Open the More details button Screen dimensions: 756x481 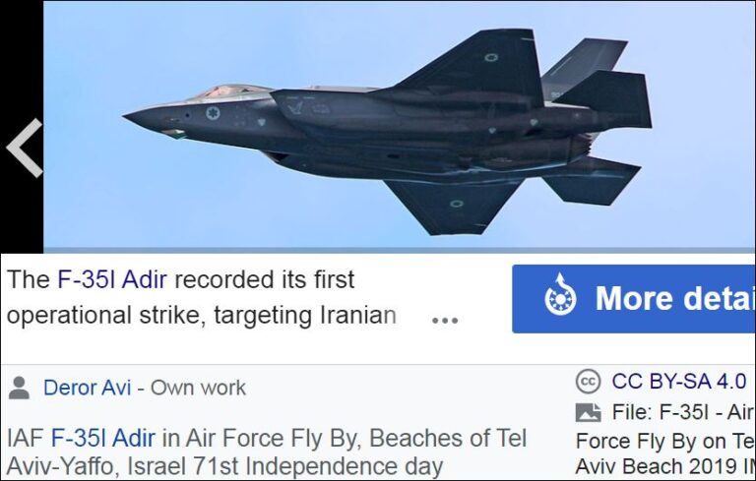click(634, 299)
